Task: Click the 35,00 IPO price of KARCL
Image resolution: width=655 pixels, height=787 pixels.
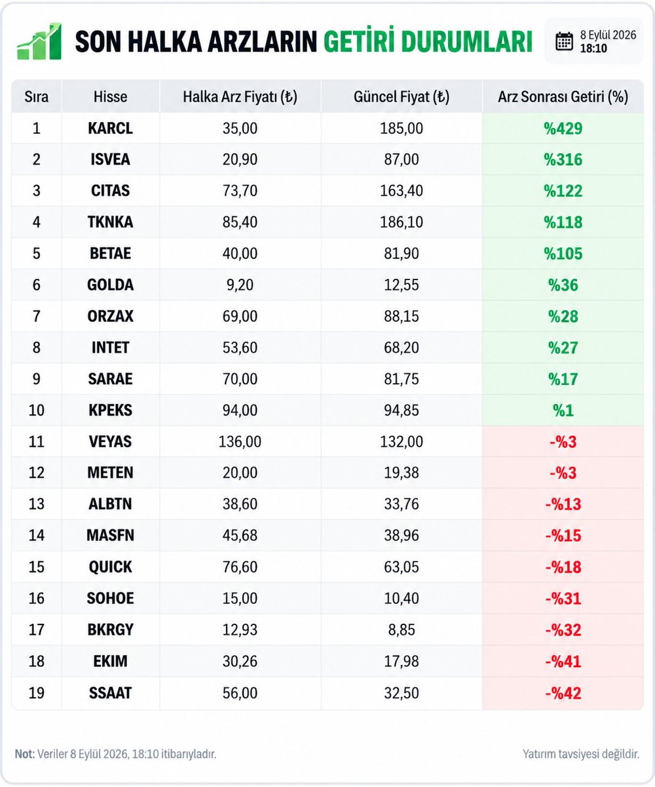Action: 240,129
